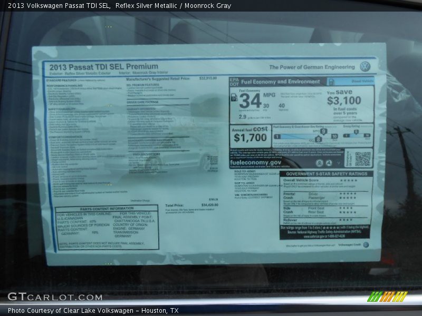Screen dimensions: 422x316
Task: Click the colored stripes logo at the bottom right
Action: tap(388, 297)
